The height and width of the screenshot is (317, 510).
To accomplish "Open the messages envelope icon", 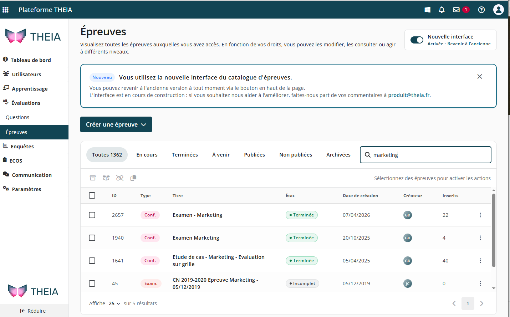I will (456, 10).
